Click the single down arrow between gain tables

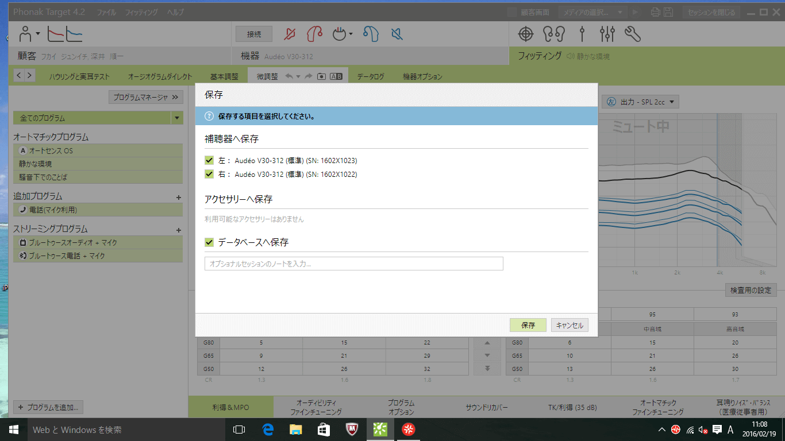pyautogui.click(x=488, y=355)
